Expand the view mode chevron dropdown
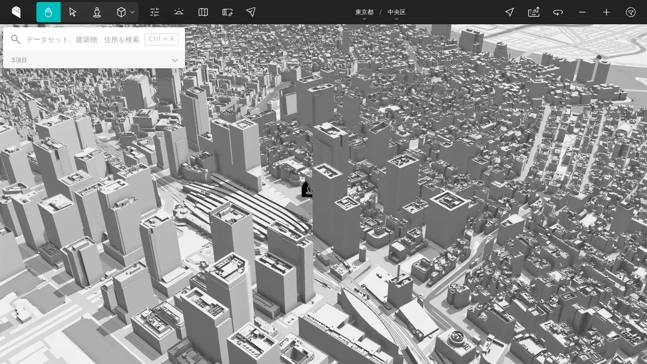This screenshot has height=364, width=647. click(x=132, y=12)
